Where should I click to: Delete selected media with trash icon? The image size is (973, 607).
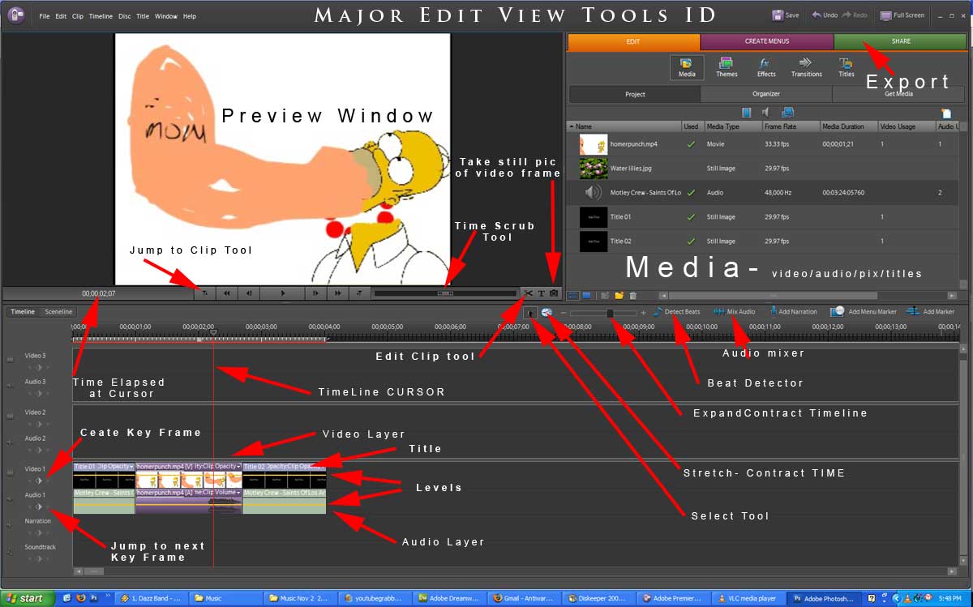pyautogui.click(x=633, y=296)
